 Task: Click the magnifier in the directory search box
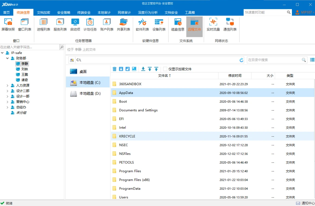(x=304, y=60)
